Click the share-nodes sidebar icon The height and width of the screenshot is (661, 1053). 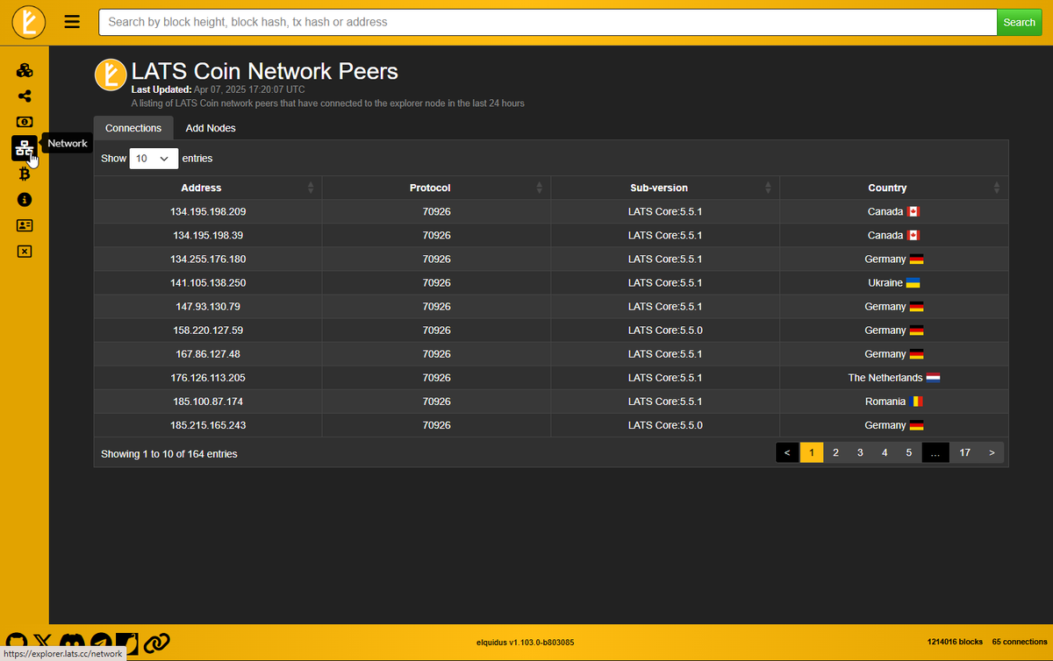pos(25,96)
